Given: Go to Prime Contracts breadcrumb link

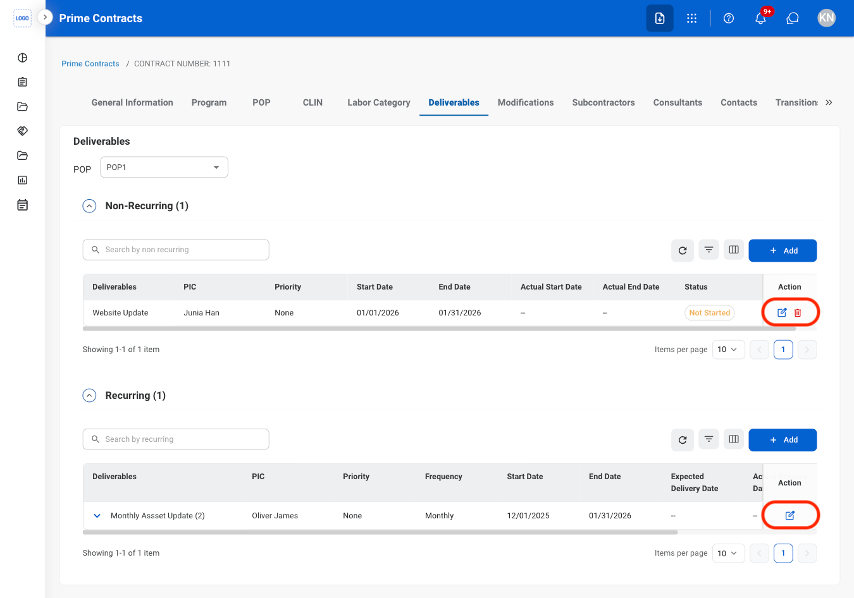Looking at the screenshot, I should click(90, 64).
